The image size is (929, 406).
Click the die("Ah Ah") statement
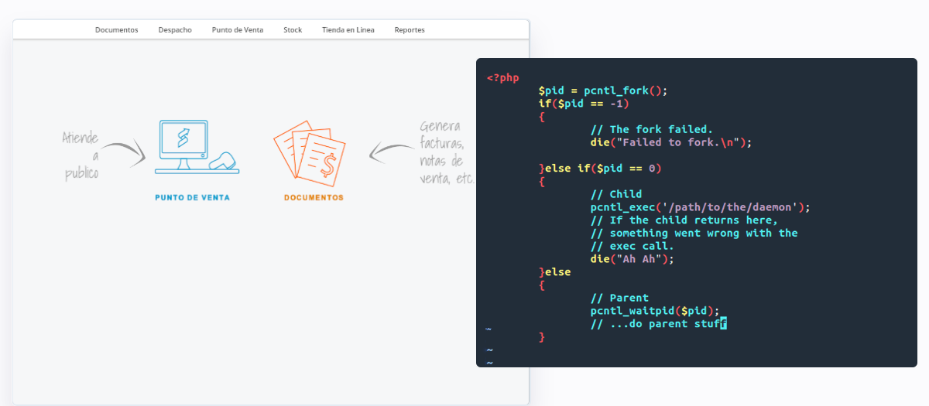[x=632, y=259]
